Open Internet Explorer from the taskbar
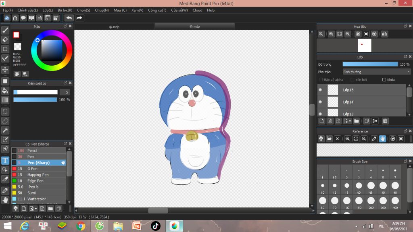This screenshot has width=413, height=232. tap(25, 226)
